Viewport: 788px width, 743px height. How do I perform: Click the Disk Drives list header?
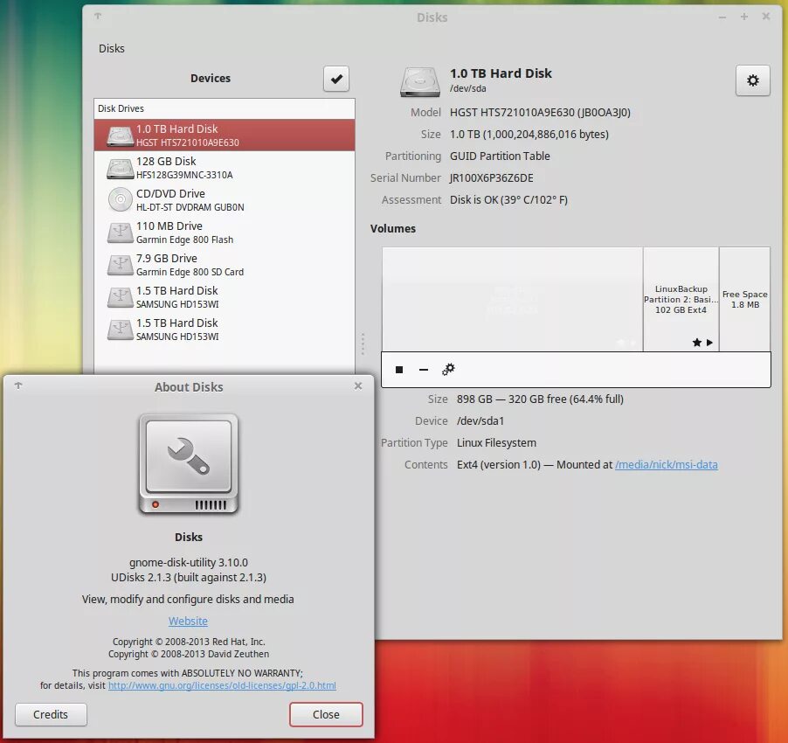tap(225, 108)
